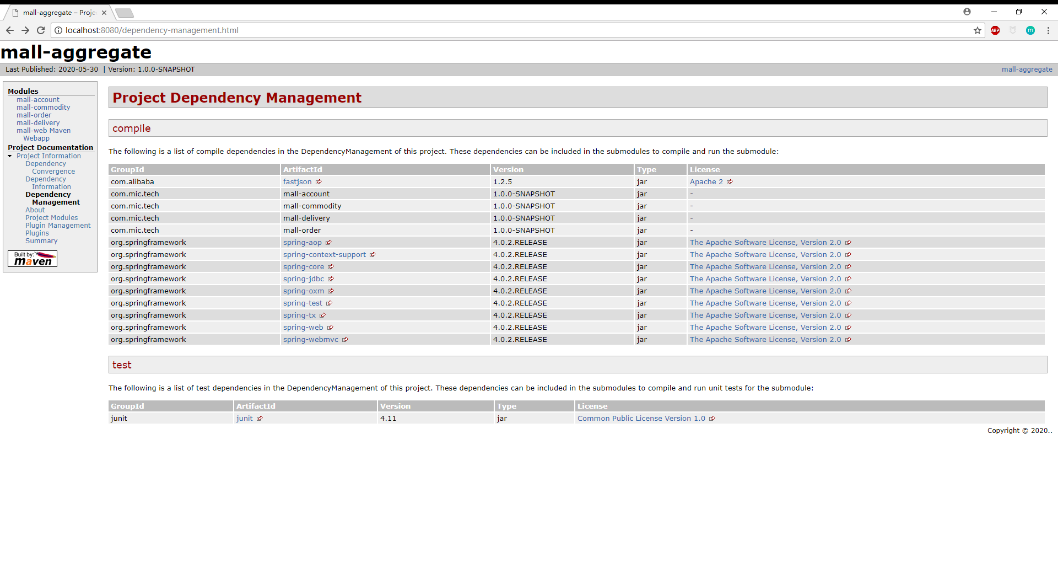Open Dependency Convergence sidebar item
Image resolution: width=1058 pixels, height=578 pixels.
coord(50,168)
